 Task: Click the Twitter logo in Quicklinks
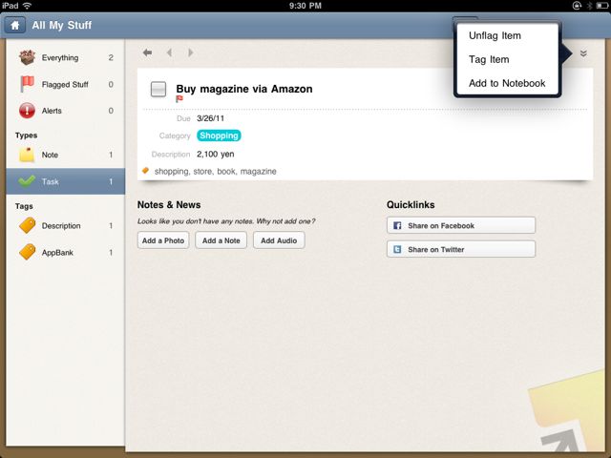click(x=397, y=249)
